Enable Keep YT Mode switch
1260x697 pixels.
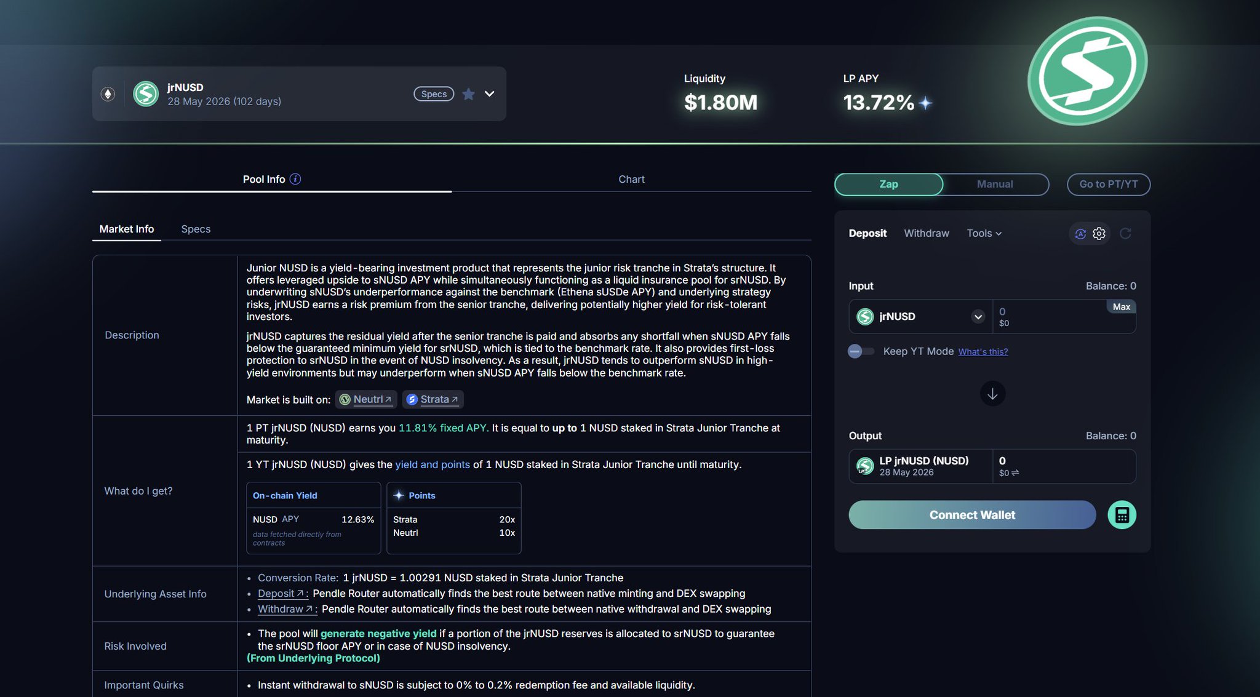[x=860, y=351]
